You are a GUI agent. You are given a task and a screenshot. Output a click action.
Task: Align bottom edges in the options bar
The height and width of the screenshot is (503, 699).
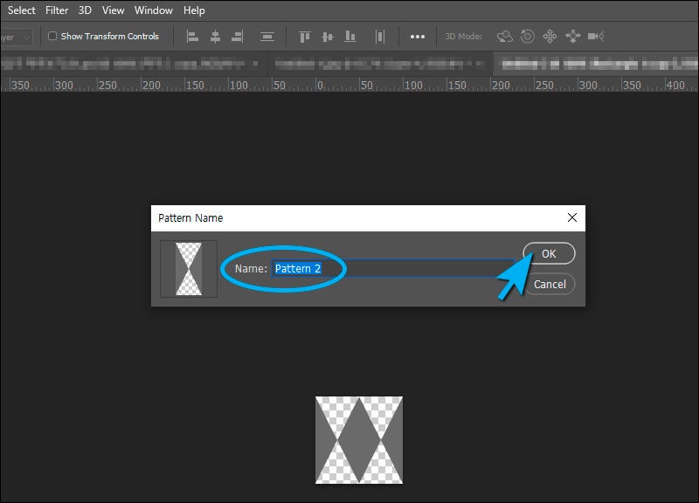pos(350,37)
